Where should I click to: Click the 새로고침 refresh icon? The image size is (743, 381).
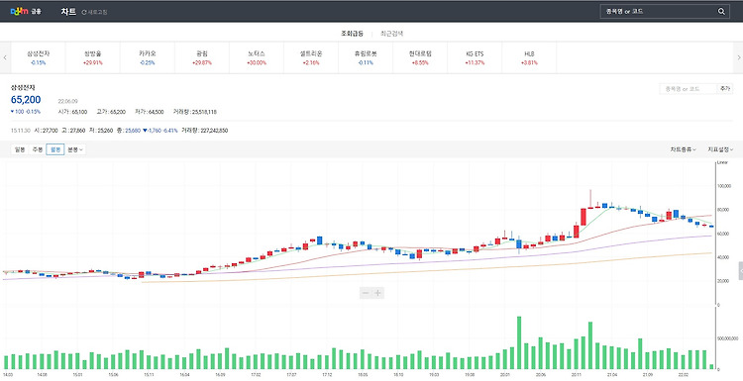(84, 12)
